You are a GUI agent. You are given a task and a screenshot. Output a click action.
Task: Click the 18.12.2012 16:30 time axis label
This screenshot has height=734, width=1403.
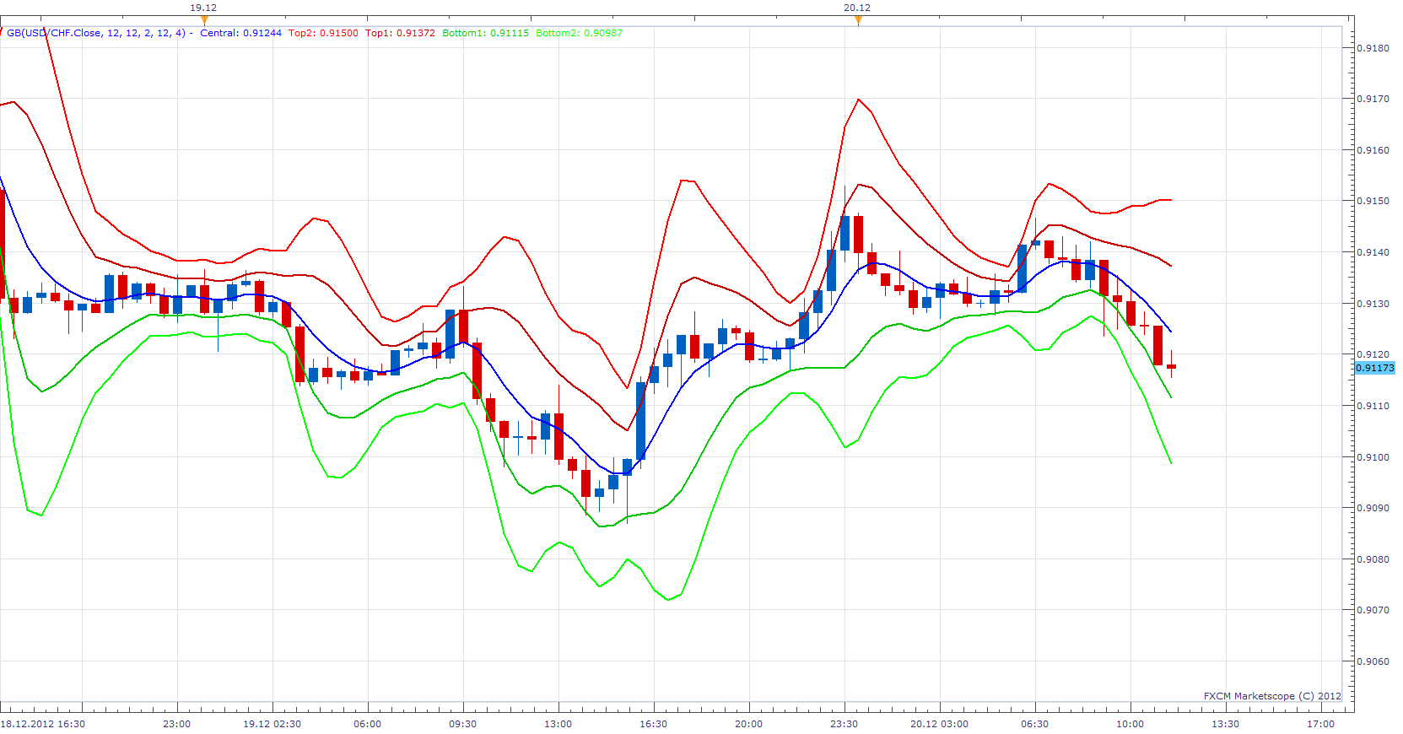[x=43, y=724]
